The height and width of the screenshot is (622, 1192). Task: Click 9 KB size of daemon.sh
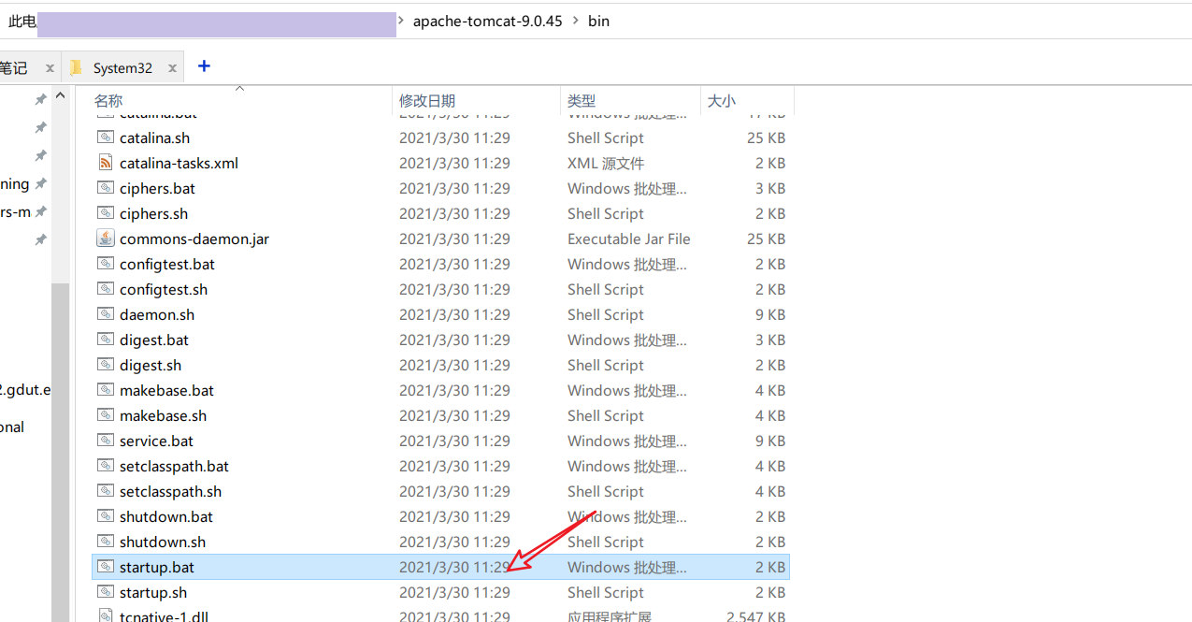770,314
